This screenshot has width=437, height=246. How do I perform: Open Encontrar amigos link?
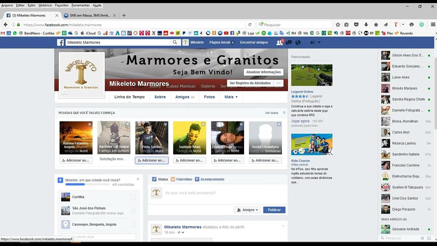[x=254, y=42]
